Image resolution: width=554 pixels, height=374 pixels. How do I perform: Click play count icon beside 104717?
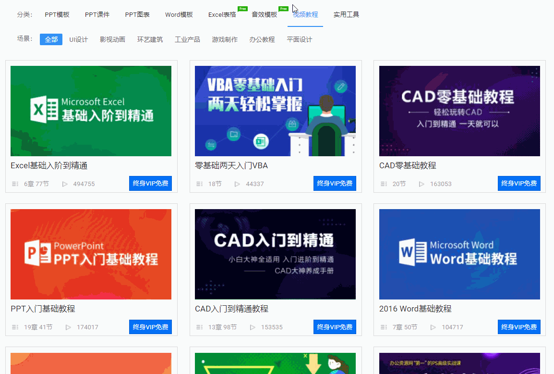pos(433,327)
